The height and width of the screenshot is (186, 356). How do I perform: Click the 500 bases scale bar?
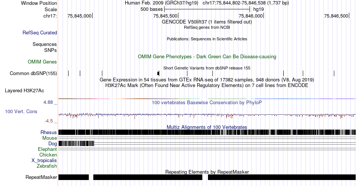[x=207, y=9]
